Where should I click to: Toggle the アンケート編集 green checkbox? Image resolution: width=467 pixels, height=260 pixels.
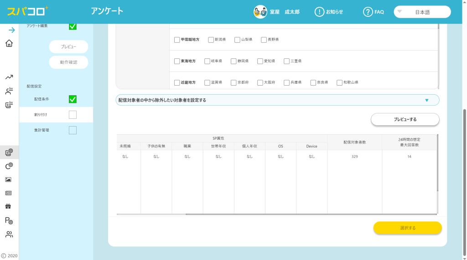(x=73, y=26)
